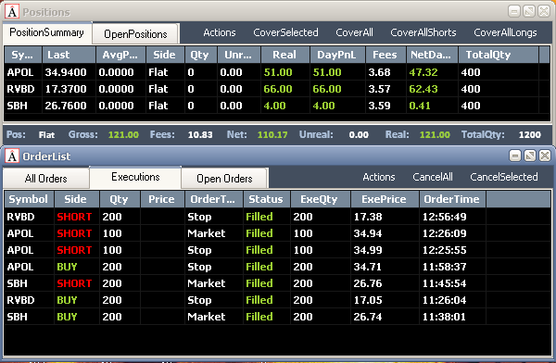Select the APOL order at 12:26:09
Image resolution: width=556 pixels, height=363 pixels.
coord(278,233)
